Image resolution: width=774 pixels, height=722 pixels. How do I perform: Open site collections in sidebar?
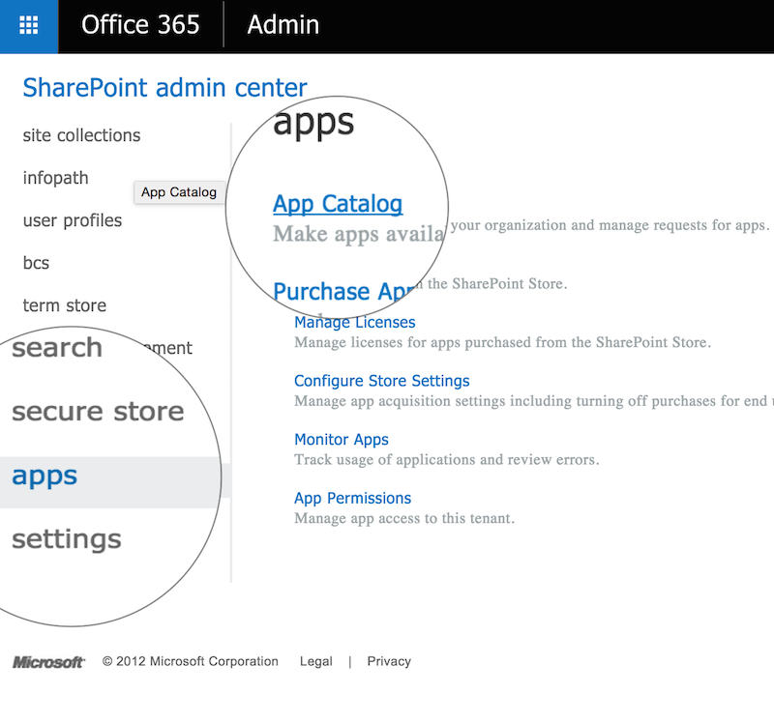point(82,135)
